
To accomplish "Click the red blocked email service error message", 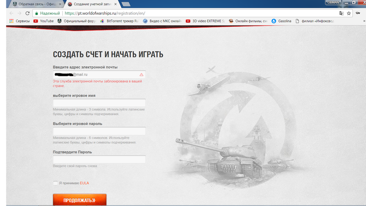I will tap(97, 84).
